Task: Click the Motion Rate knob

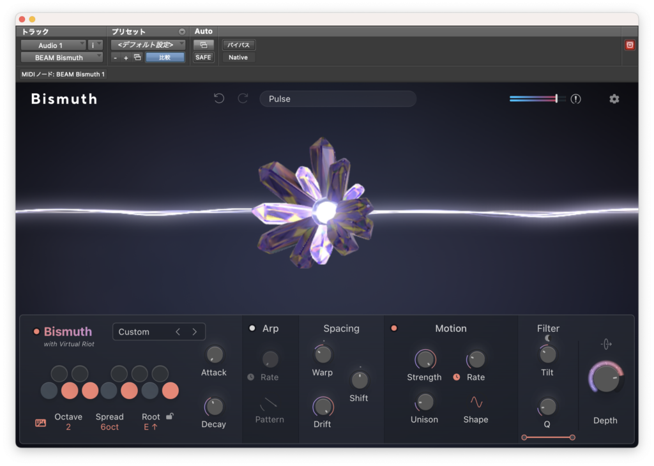Action: click(x=476, y=359)
